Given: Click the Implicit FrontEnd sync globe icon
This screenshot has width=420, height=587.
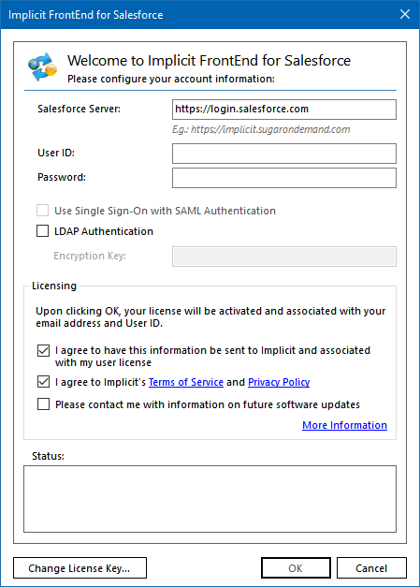Looking at the screenshot, I should (x=42, y=66).
